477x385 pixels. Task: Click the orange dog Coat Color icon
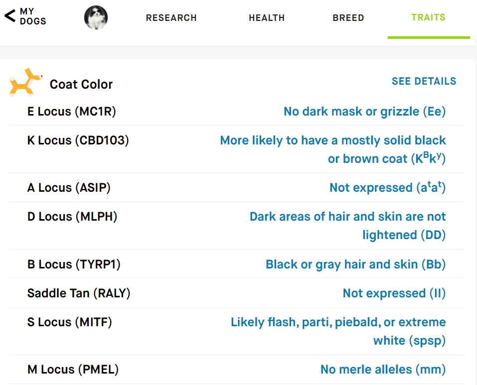[25, 82]
